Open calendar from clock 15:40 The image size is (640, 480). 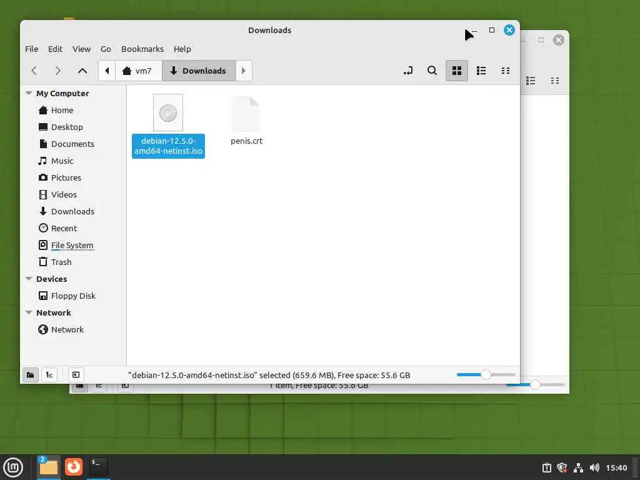click(616, 467)
